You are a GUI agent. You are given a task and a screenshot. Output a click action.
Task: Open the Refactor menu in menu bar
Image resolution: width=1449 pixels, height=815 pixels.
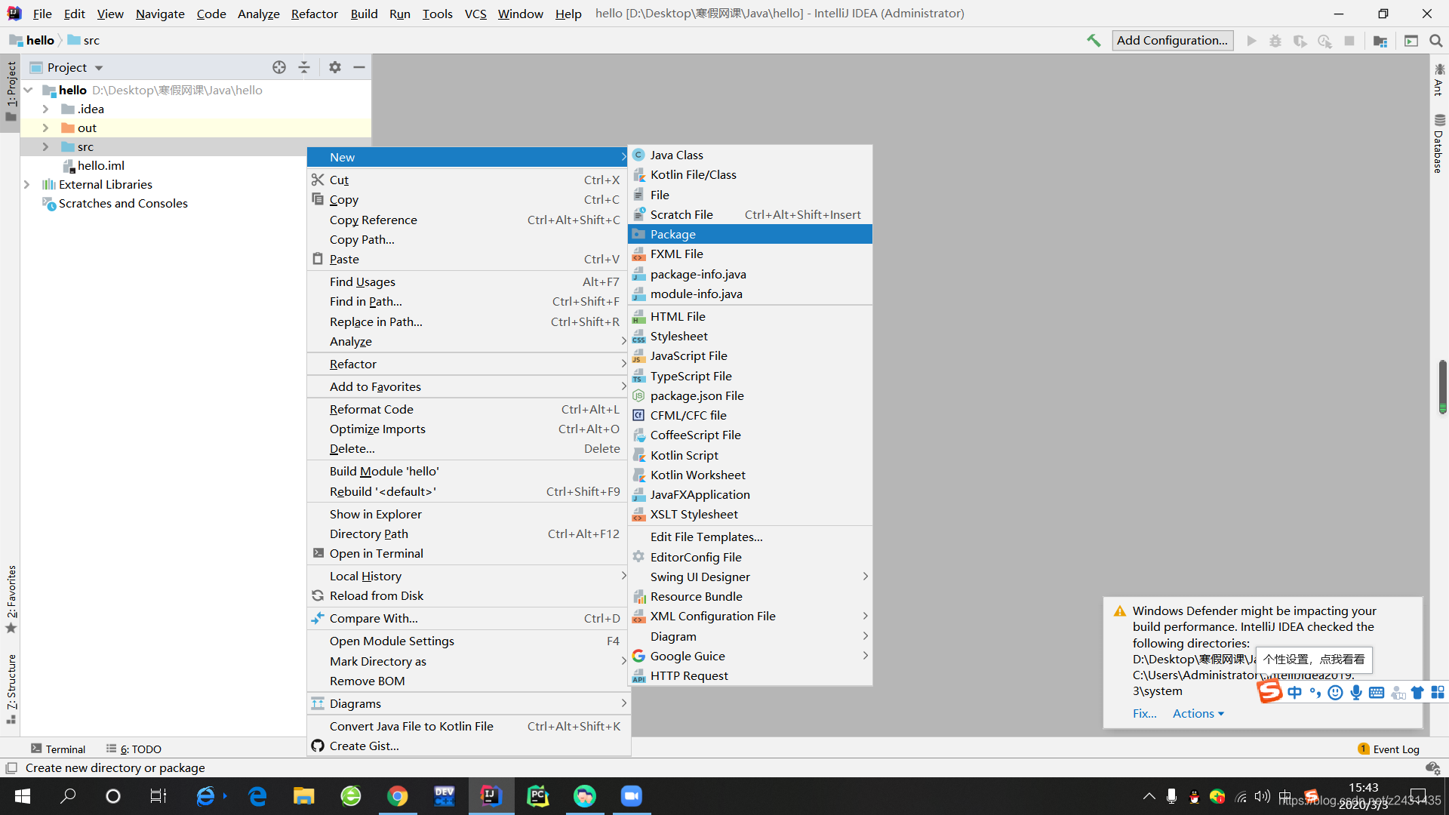[x=314, y=14]
